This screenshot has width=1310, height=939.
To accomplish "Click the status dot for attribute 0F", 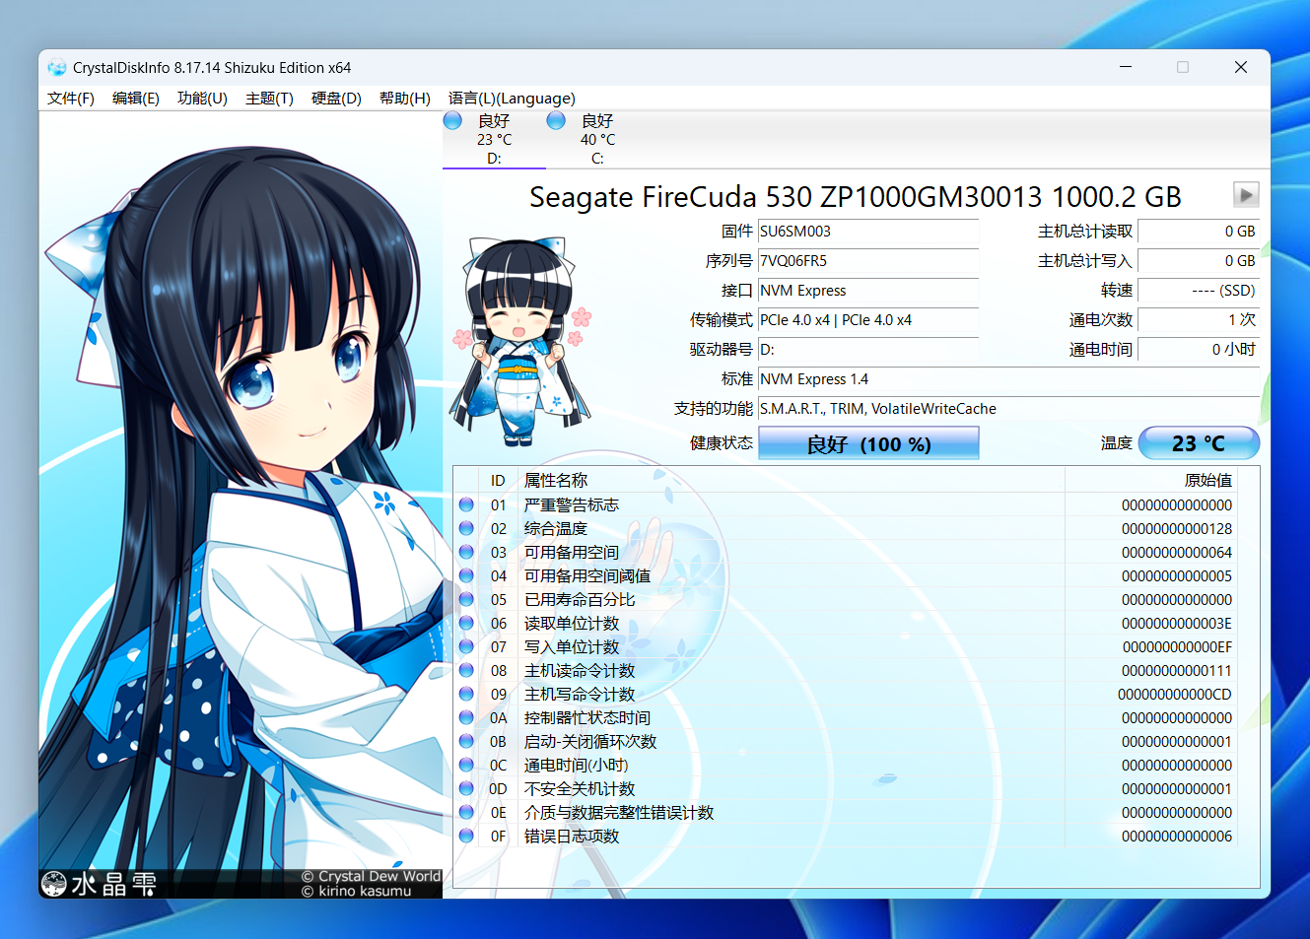I will pos(466,836).
